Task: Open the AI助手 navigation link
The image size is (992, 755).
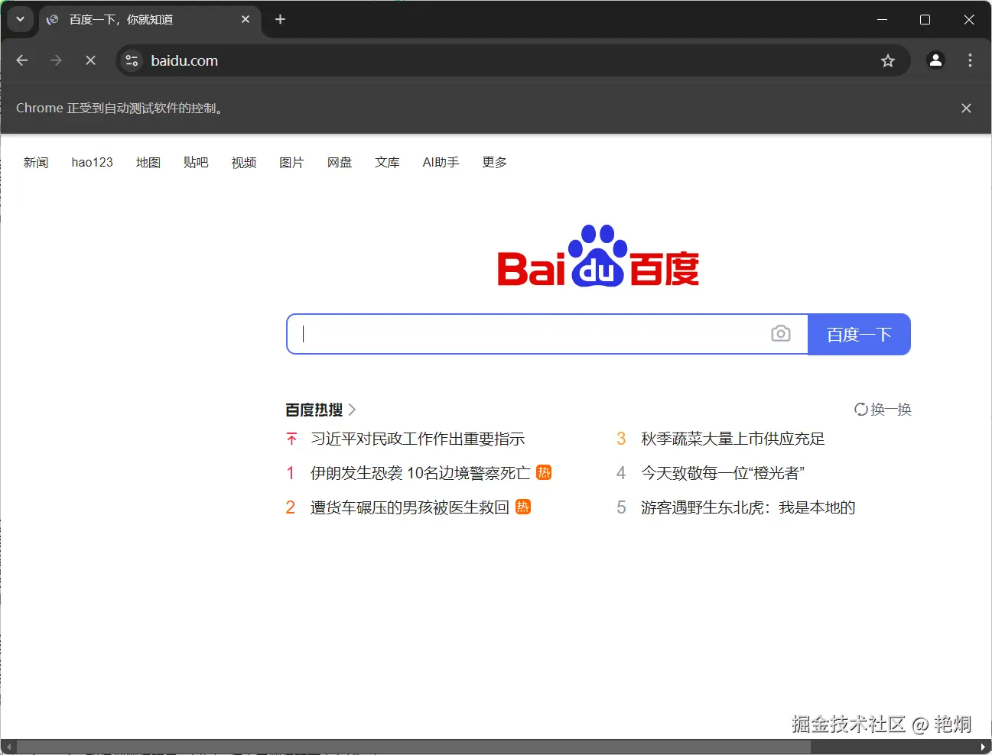Action: pyautogui.click(x=441, y=162)
